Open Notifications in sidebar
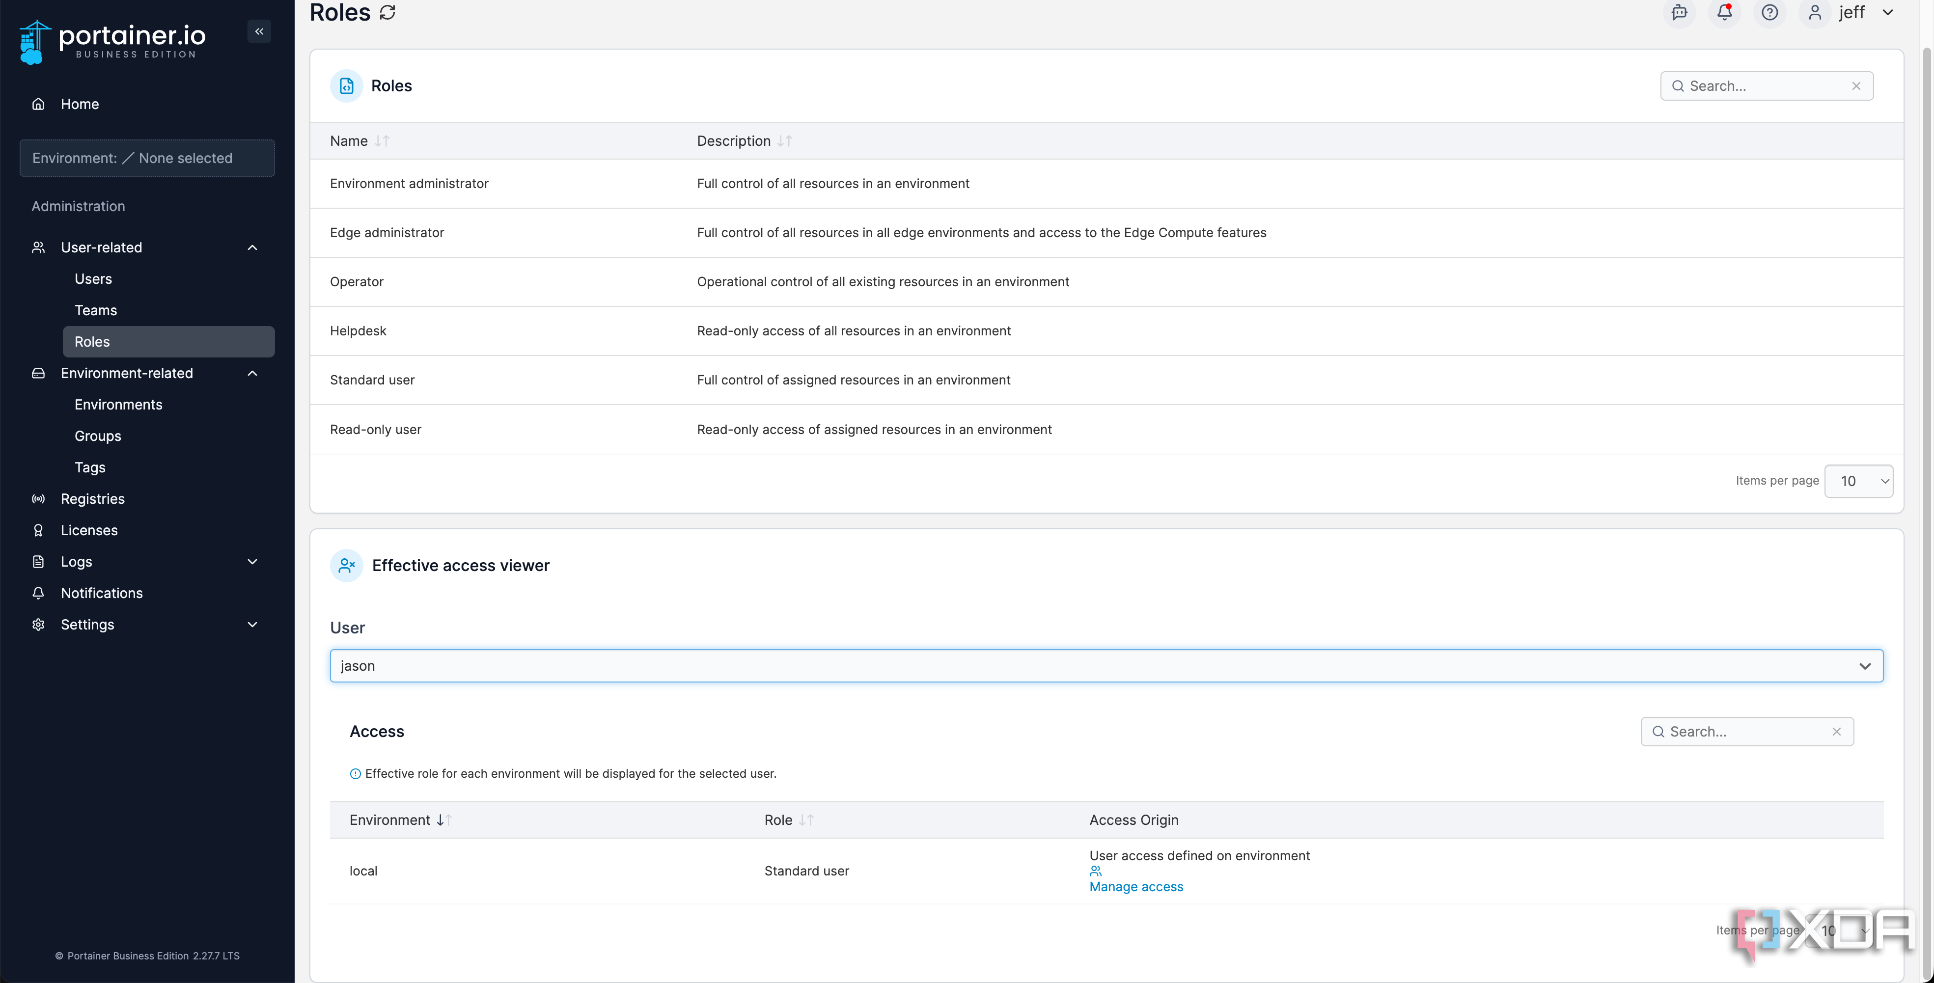Viewport: 1934px width, 983px height. point(101,594)
